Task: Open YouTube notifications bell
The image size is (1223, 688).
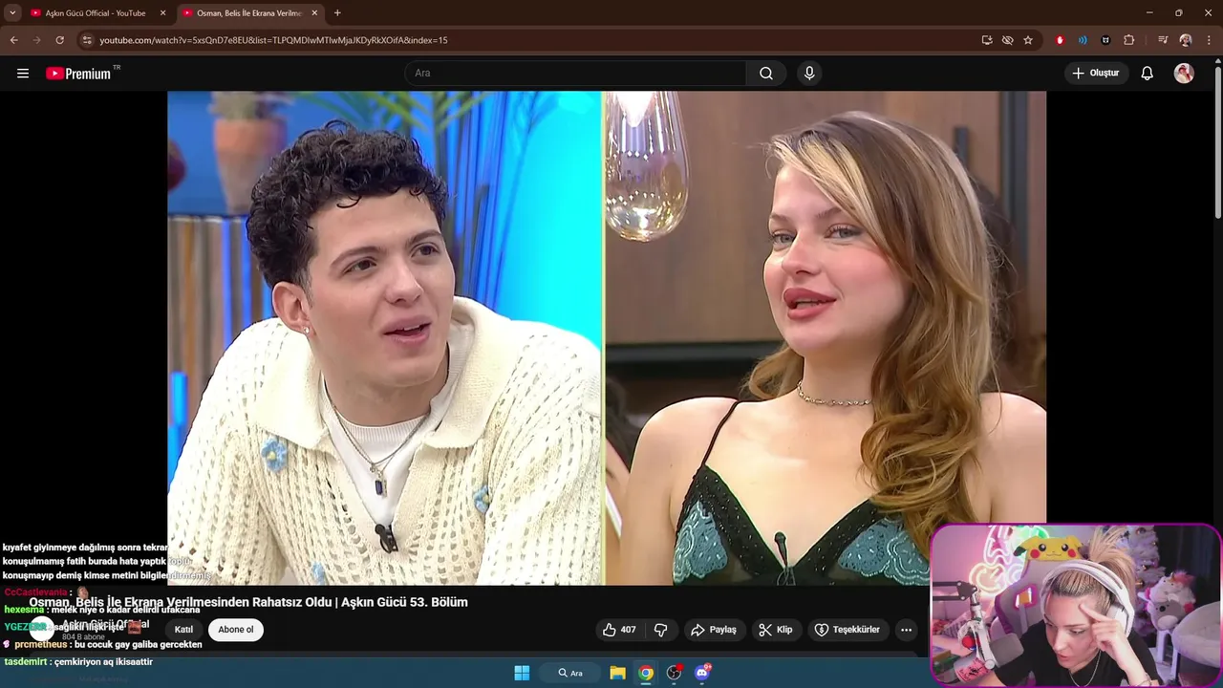Action: coord(1148,74)
